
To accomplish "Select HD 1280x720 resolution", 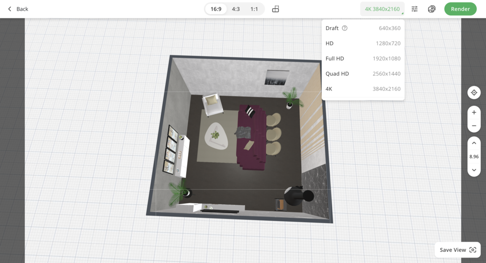I will [x=363, y=43].
